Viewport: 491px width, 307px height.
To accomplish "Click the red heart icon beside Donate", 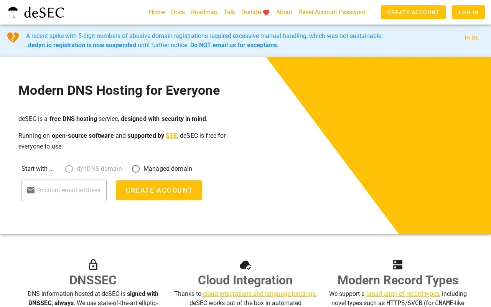I will click(x=266, y=13).
